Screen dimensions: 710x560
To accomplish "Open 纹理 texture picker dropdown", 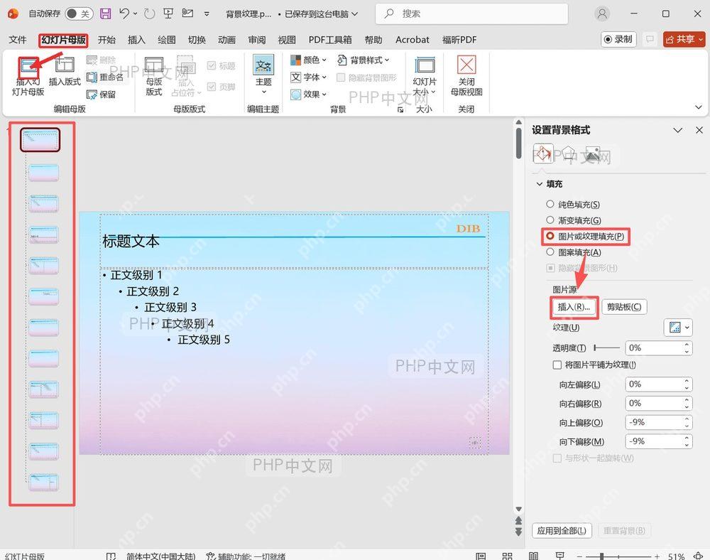I will pyautogui.click(x=678, y=328).
